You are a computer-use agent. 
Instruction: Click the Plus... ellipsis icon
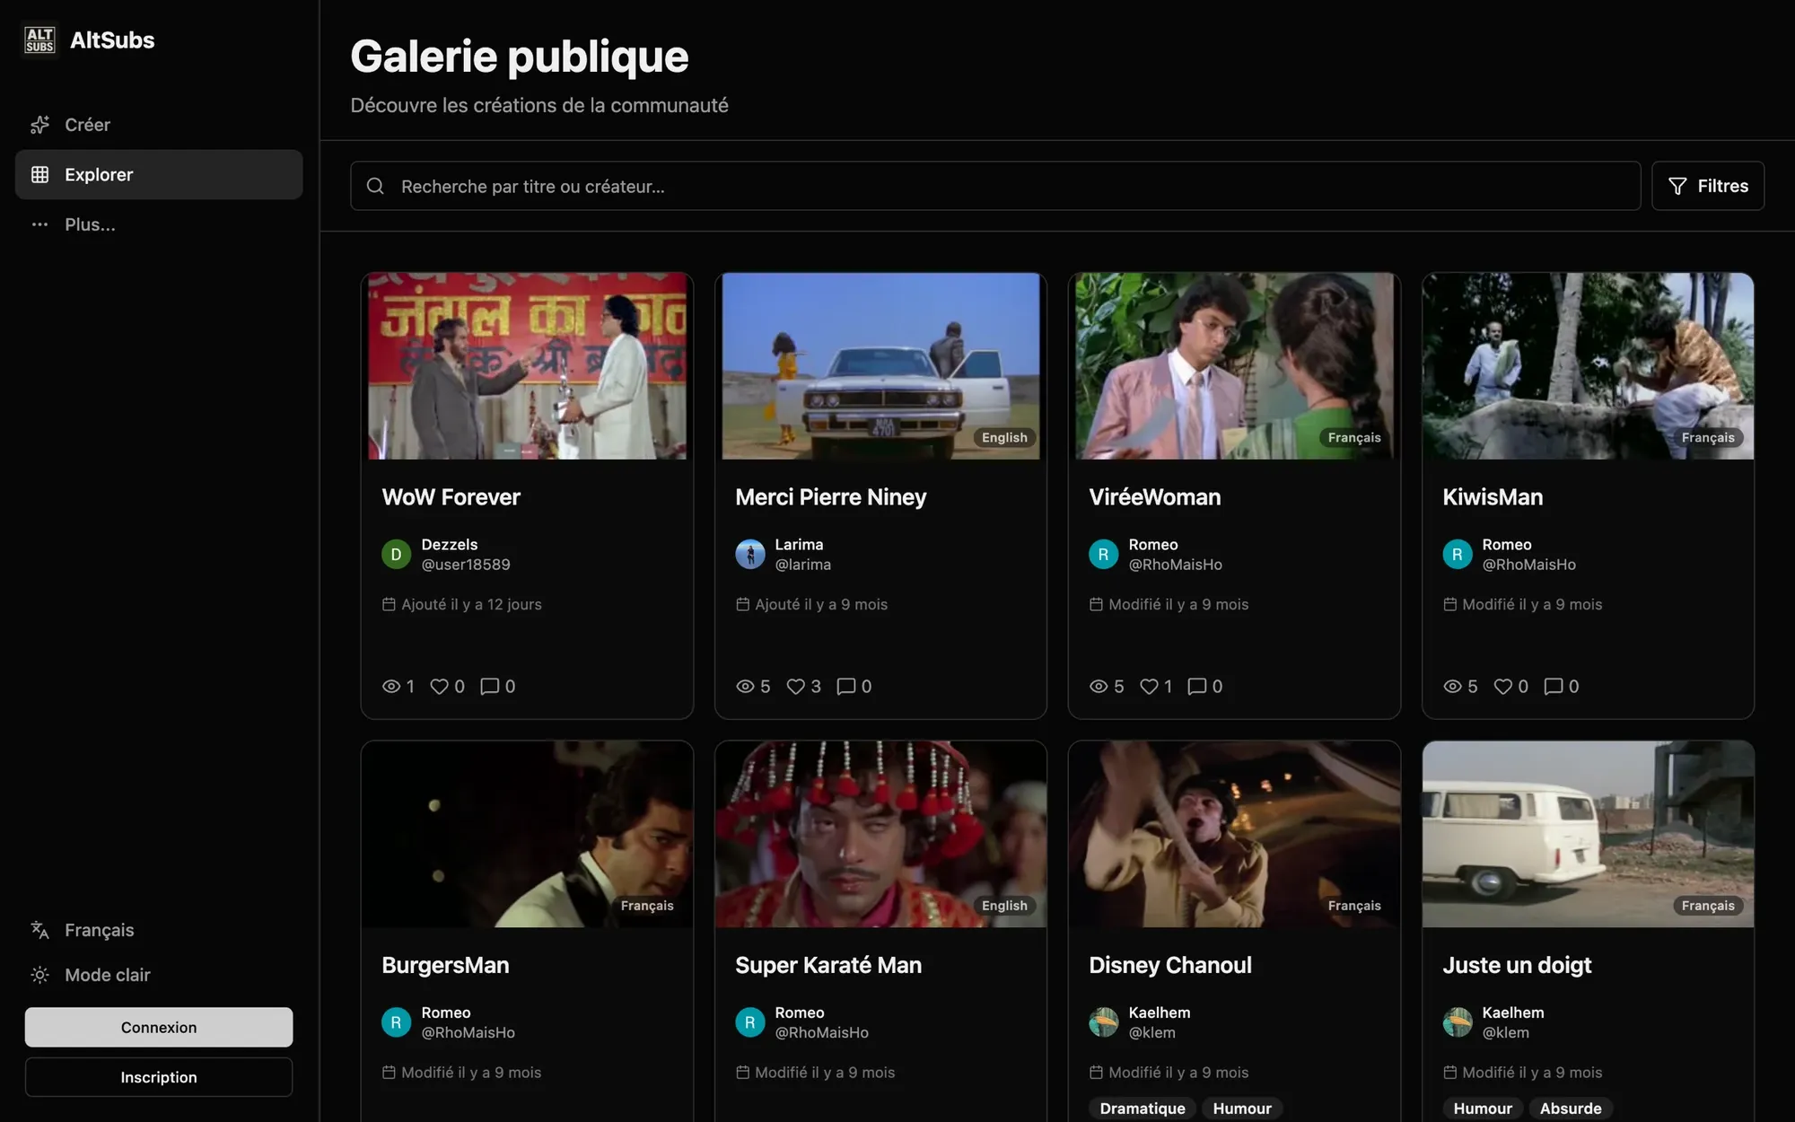pos(39,224)
